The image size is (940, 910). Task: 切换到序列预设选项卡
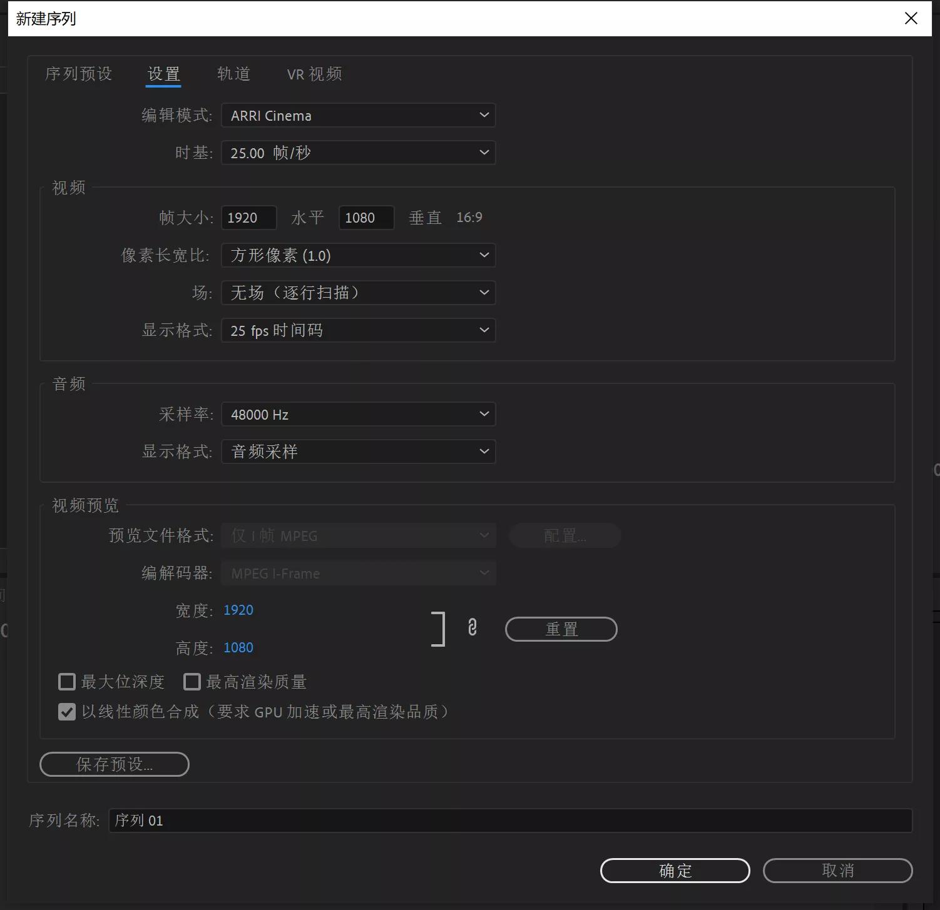pyautogui.click(x=78, y=74)
